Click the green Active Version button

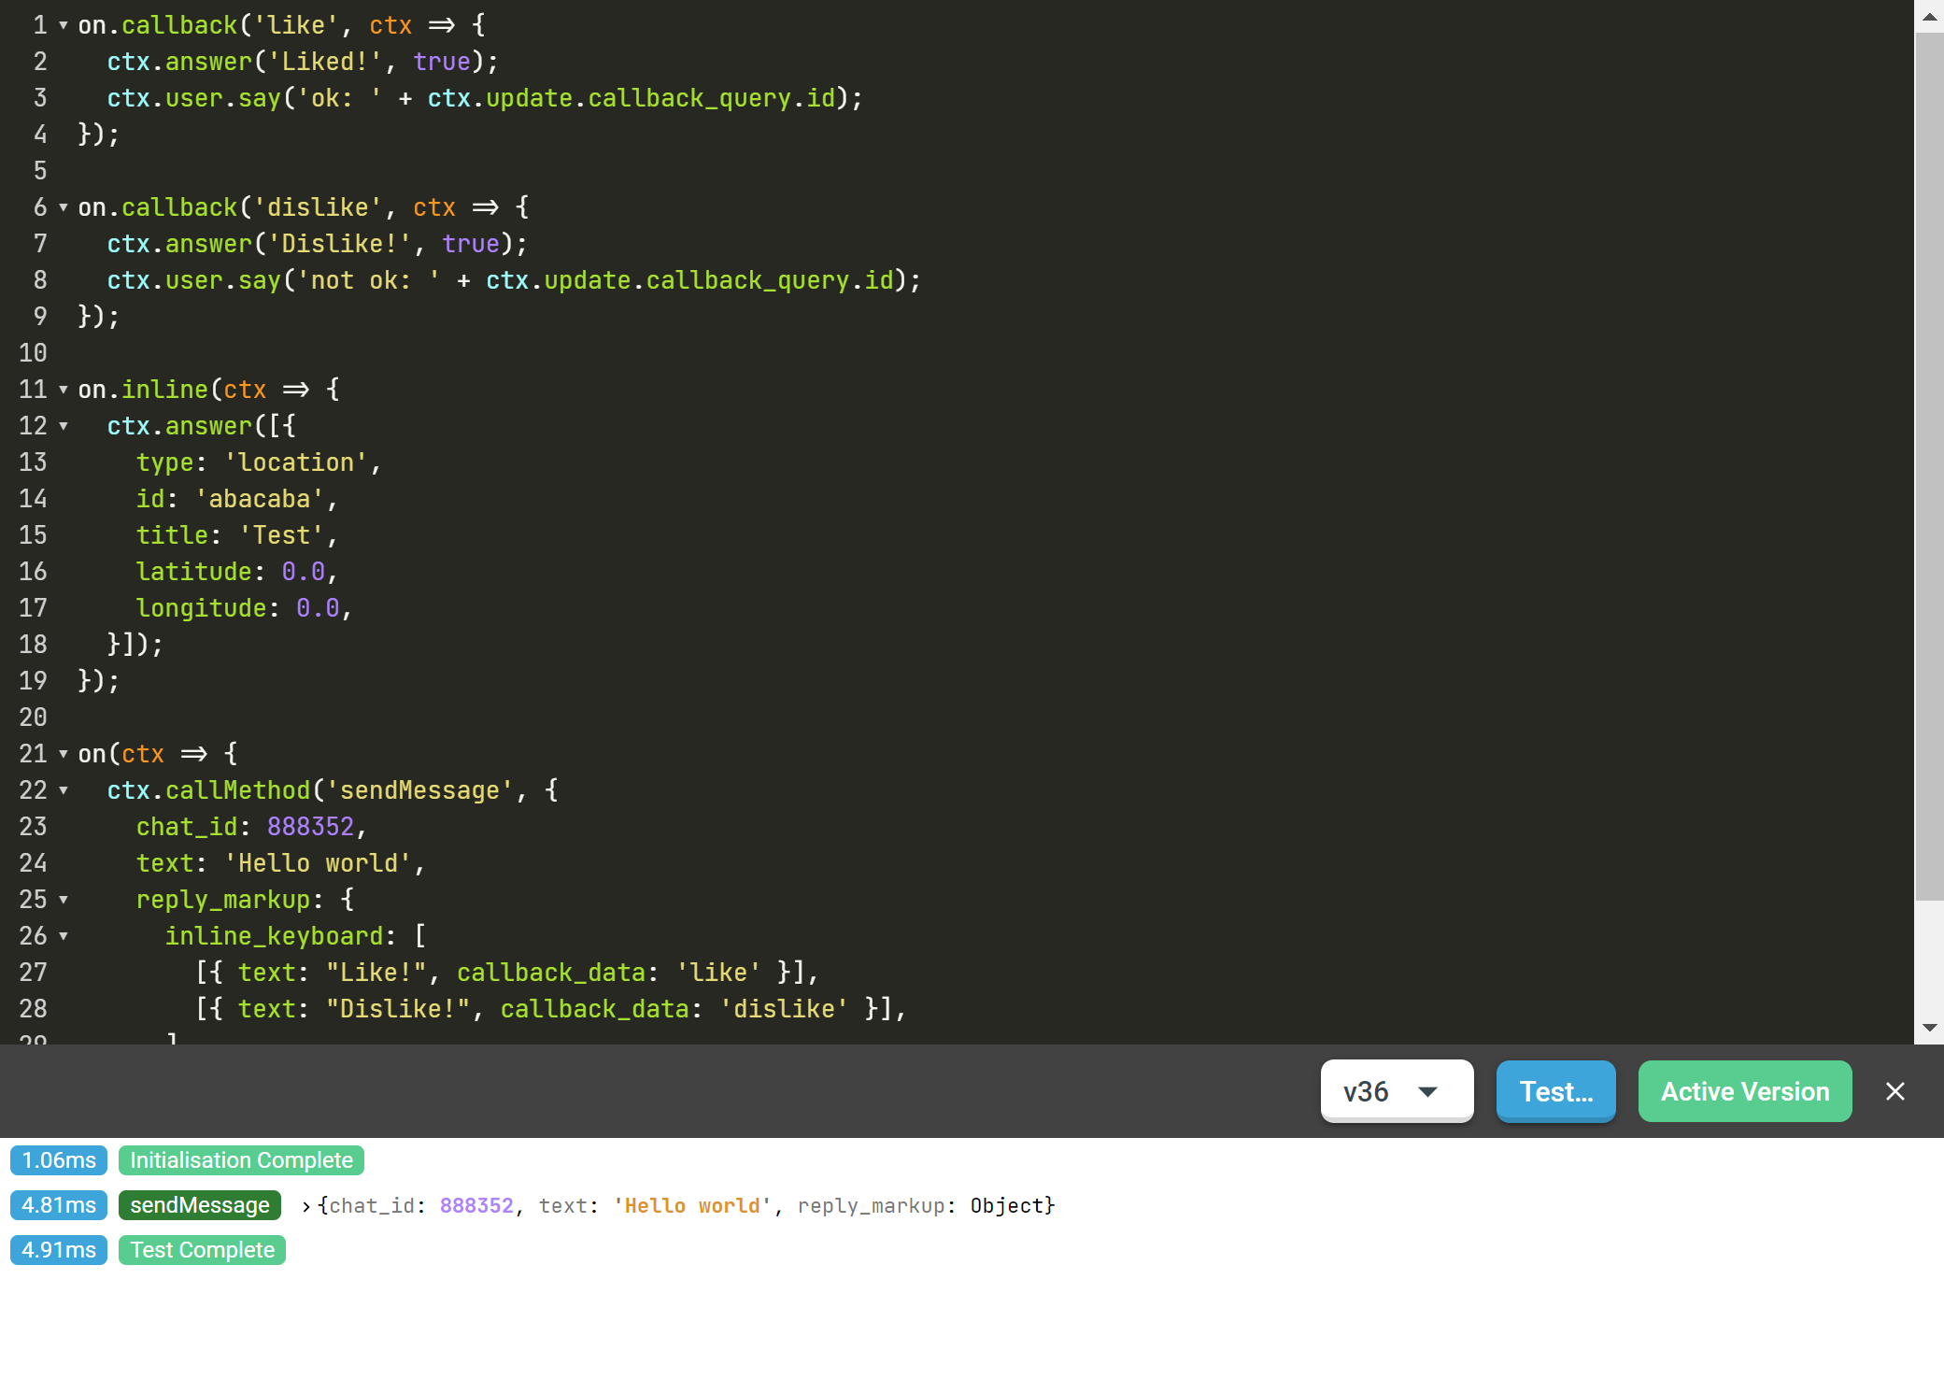(x=1744, y=1091)
